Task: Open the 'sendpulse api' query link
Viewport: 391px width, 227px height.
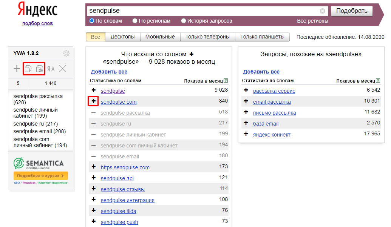Action: 117,178
